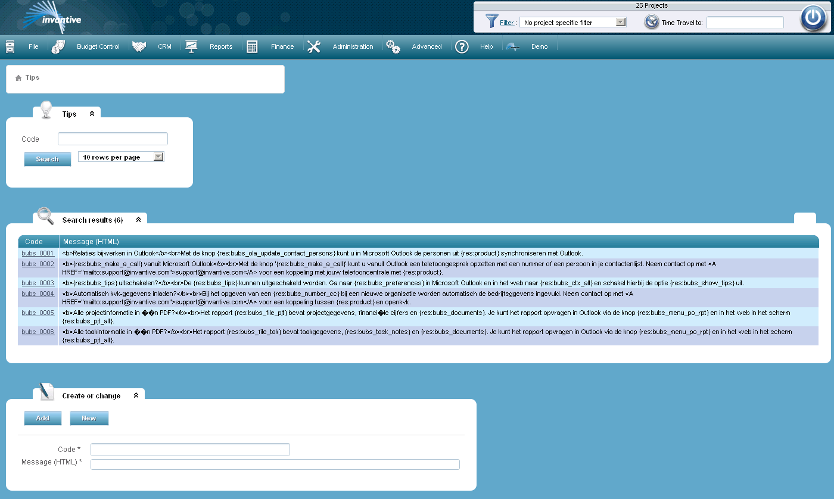Collapse the Search results panel
The width and height of the screenshot is (834, 499).
pyautogui.click(x=138, y=220)
